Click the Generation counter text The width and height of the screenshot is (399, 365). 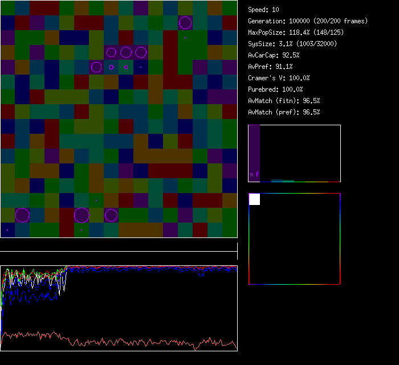[308, 21]
